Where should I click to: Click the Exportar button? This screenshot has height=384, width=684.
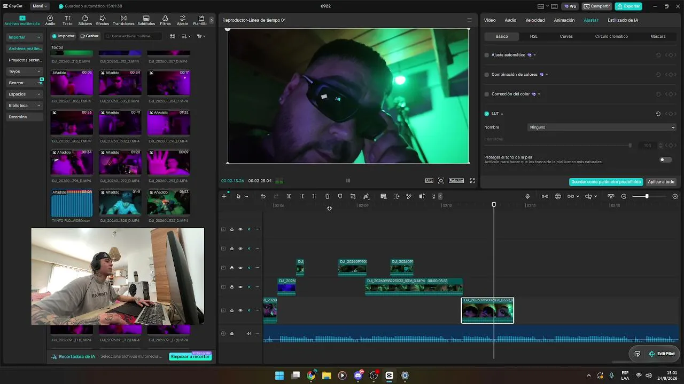pyautogui.click(x=628, y=6)
